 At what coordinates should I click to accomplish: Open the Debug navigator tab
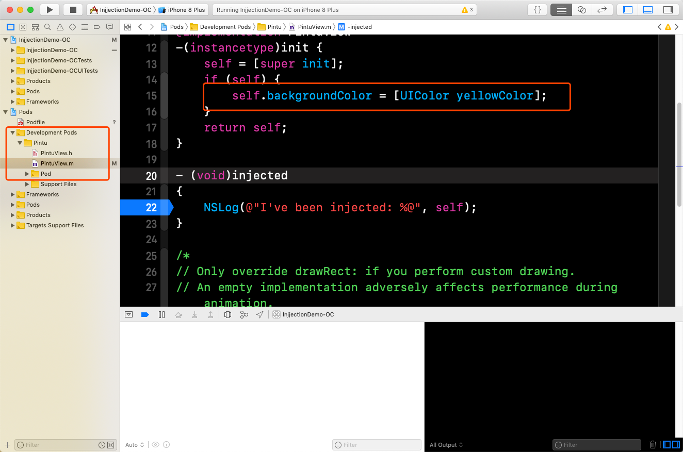85,27
